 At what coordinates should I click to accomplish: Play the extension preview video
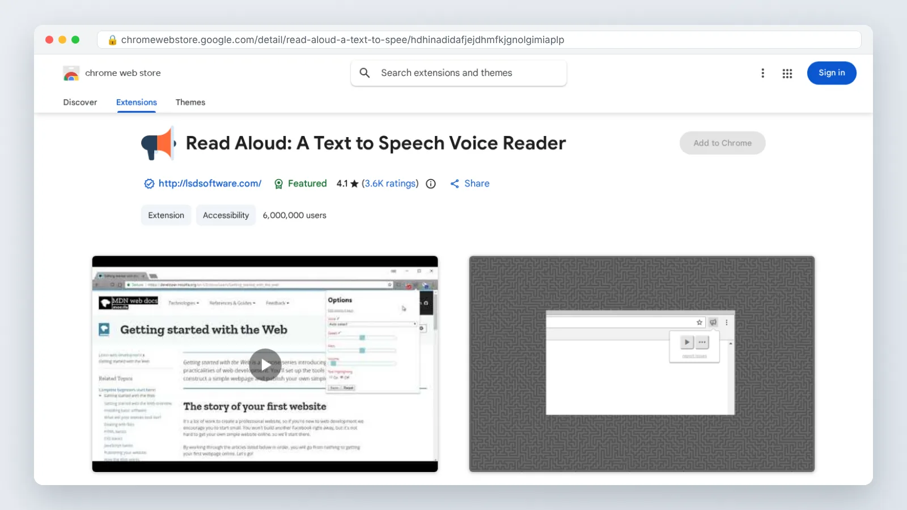point(265,364)
